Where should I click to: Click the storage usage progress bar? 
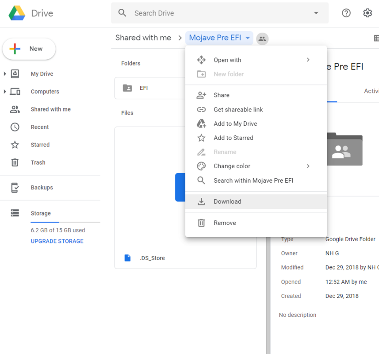coord(65,222)
